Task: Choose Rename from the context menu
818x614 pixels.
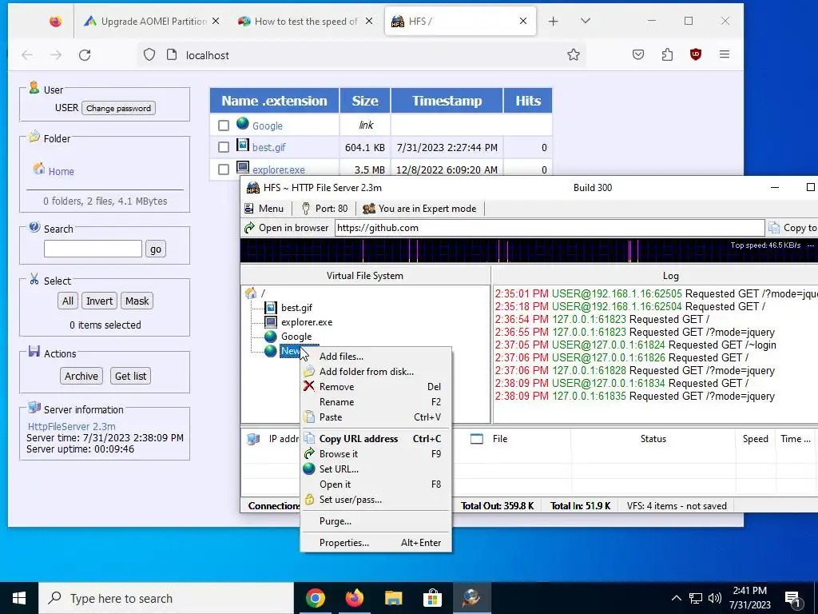Action: coord(375,402)
